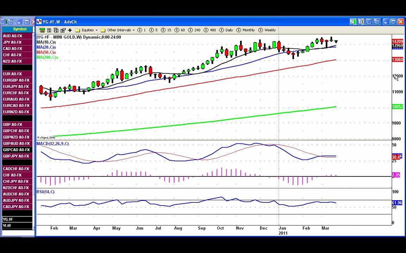Click the interval icon beside 1
This screenshot has width=406, height=253.
(140, 30)
